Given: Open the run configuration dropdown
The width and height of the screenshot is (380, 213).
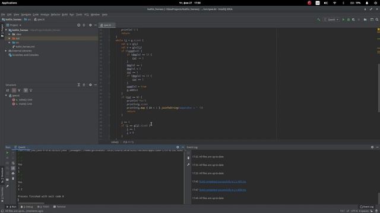Looking at the screenshot, I should [x=331, y=20].
